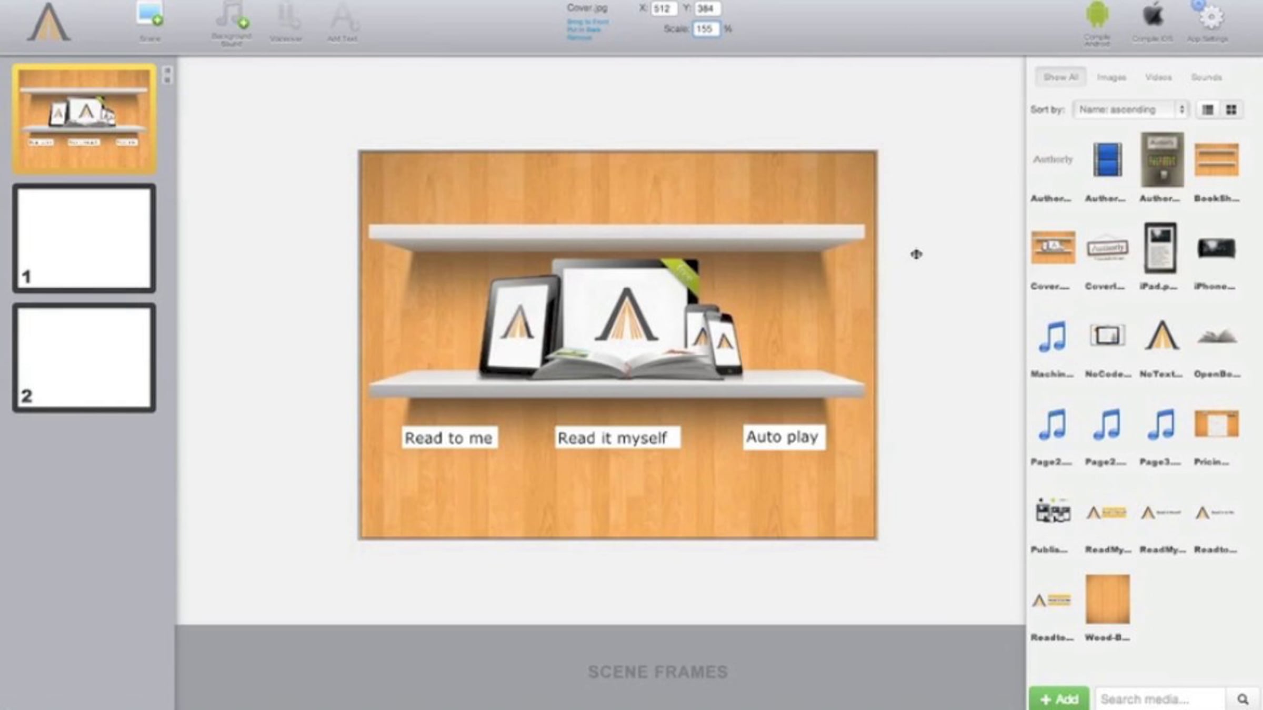Click the Bring to Front link
The height and width of the screenshot is (710, 1263).
[588, 22]
